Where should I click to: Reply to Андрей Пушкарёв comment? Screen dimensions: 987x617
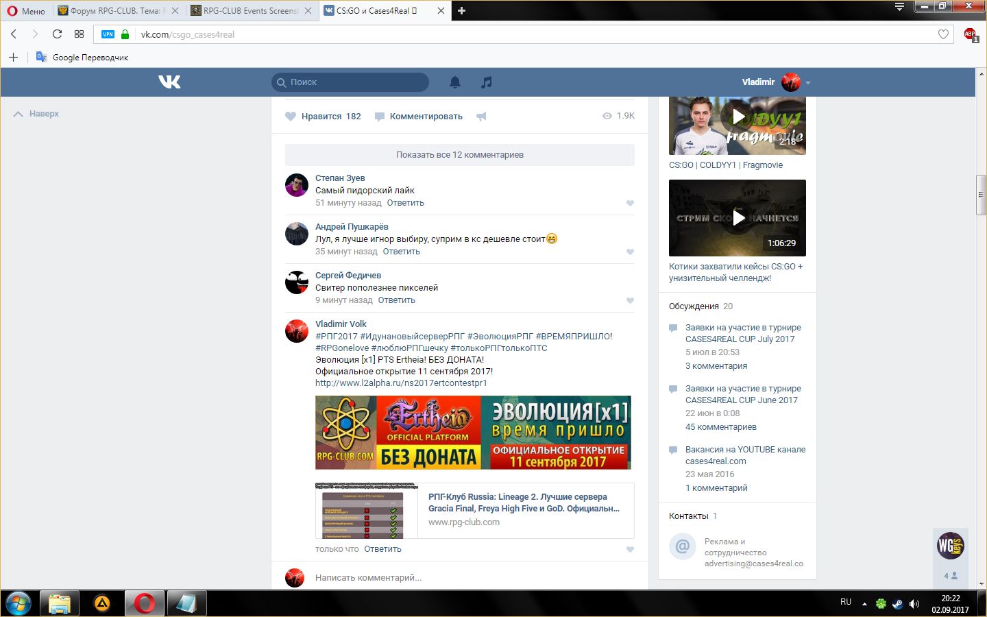click(402, 252)
